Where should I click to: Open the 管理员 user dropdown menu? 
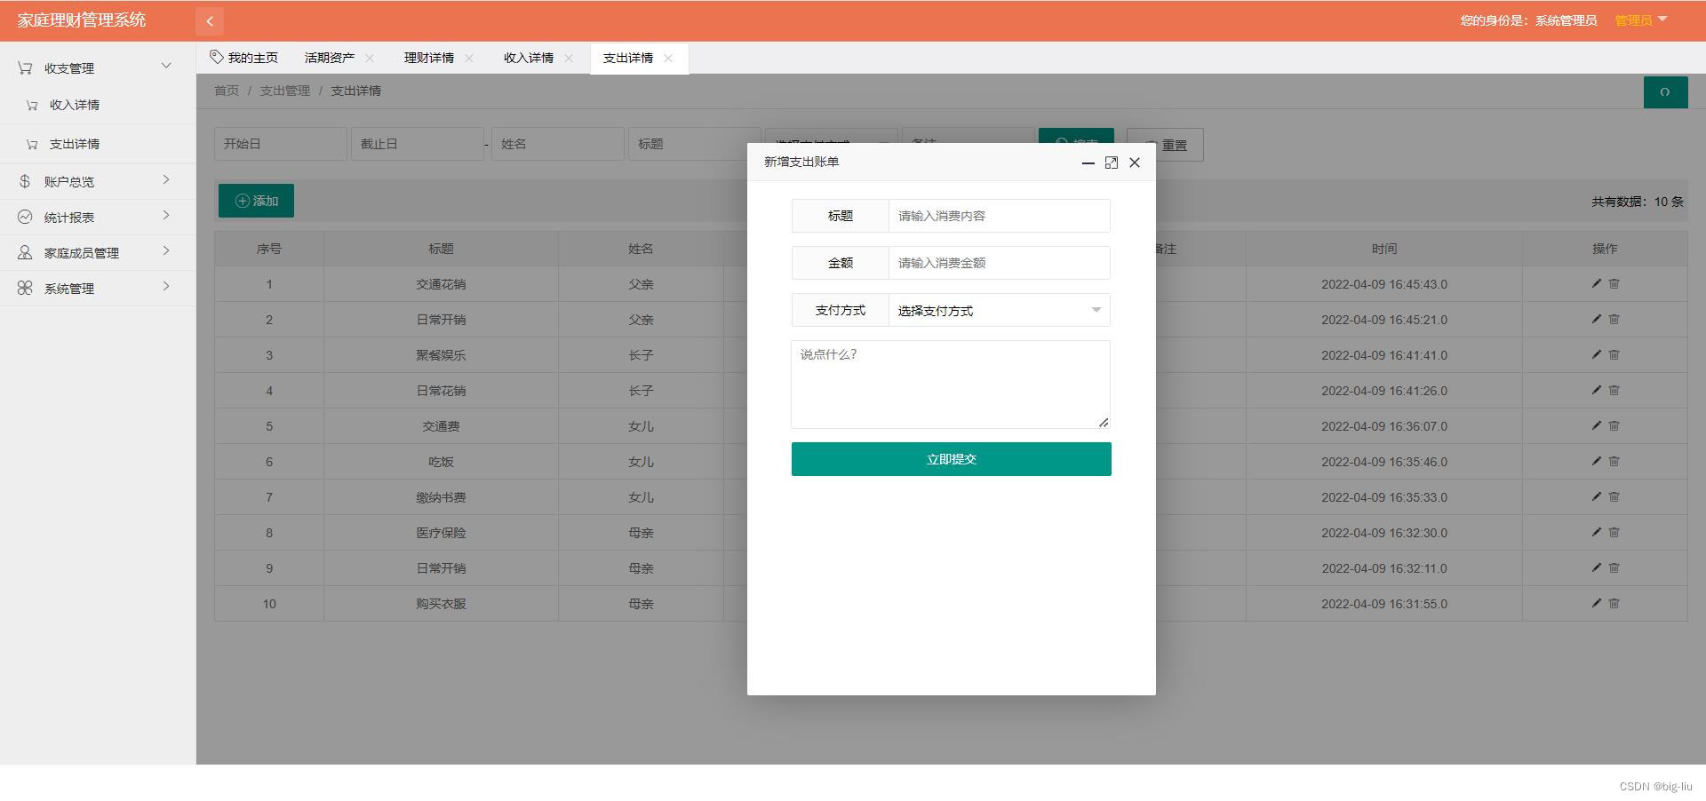point(1640,20)
